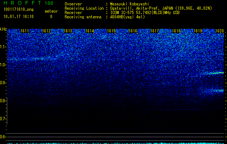Click the 1612 time marker
The width and height of the screenshot is (227, 144).
pos(46,31)
